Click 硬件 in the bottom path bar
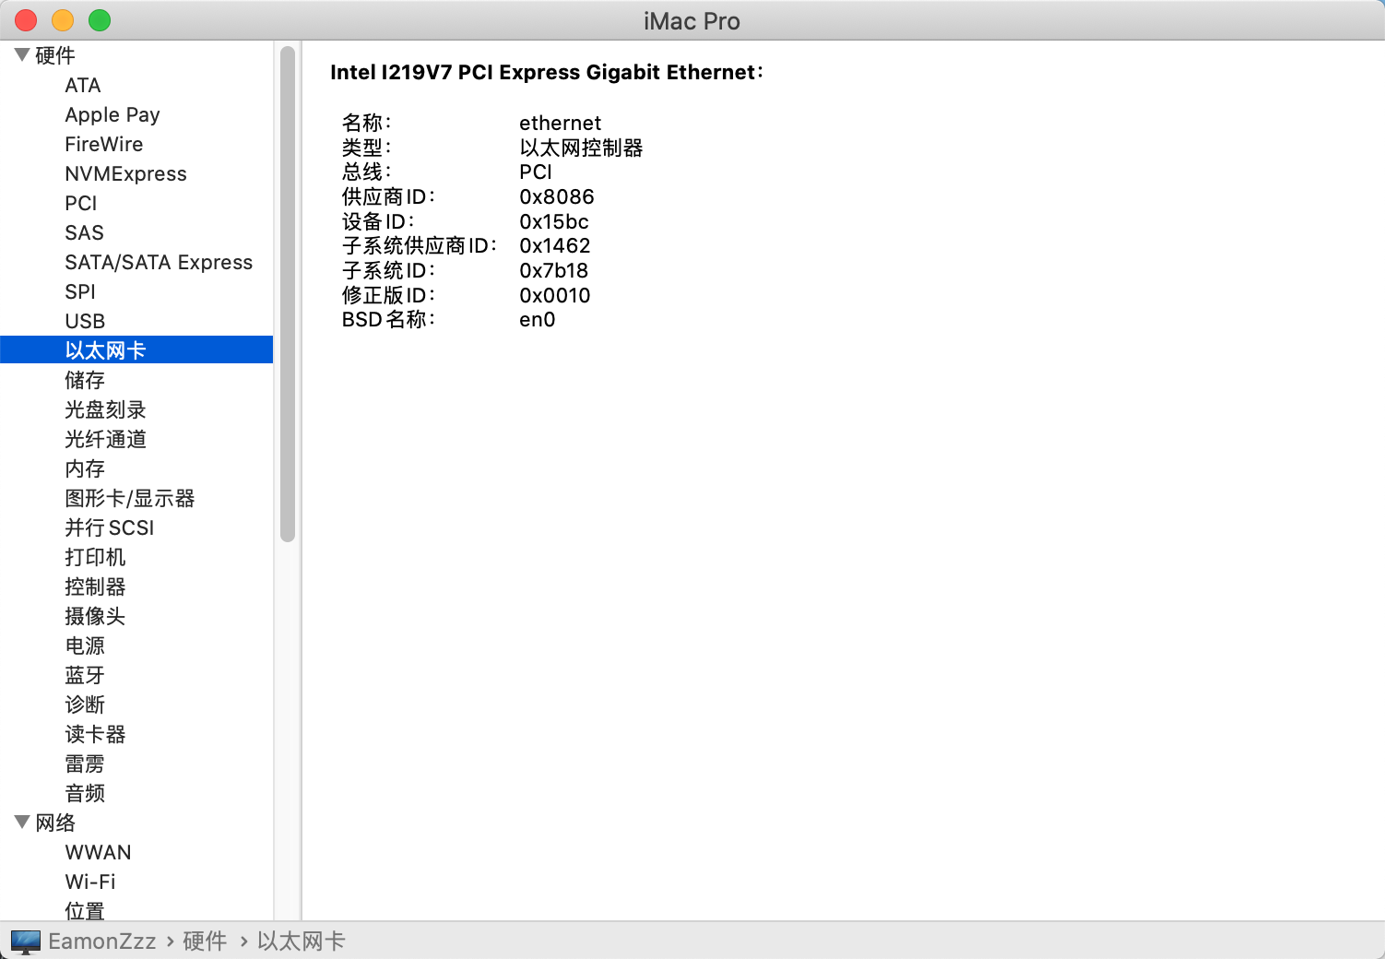Viewport: 1385px width, 959px height. point(205,941)
